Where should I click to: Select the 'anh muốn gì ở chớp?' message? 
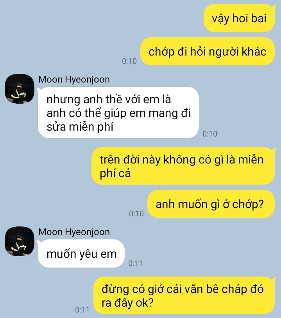pyautogui.click(x=211, y=204)
